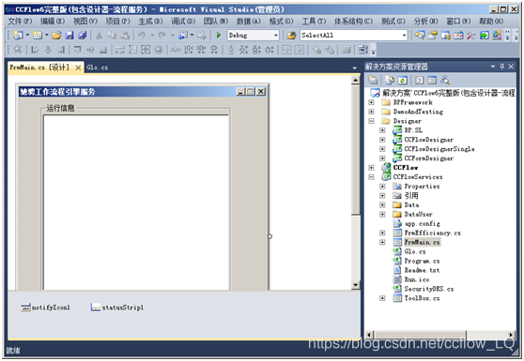This screenshot has width=524, height=361.
Task: Click the Tab Order layout icon
Action: (x=362, y=50)
